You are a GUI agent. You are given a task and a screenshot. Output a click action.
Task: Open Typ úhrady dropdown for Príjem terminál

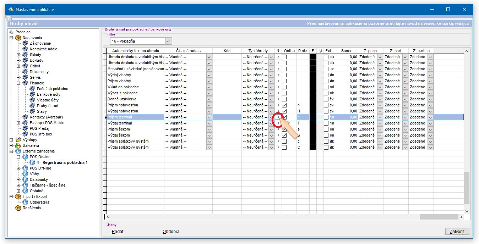[271, 117]
